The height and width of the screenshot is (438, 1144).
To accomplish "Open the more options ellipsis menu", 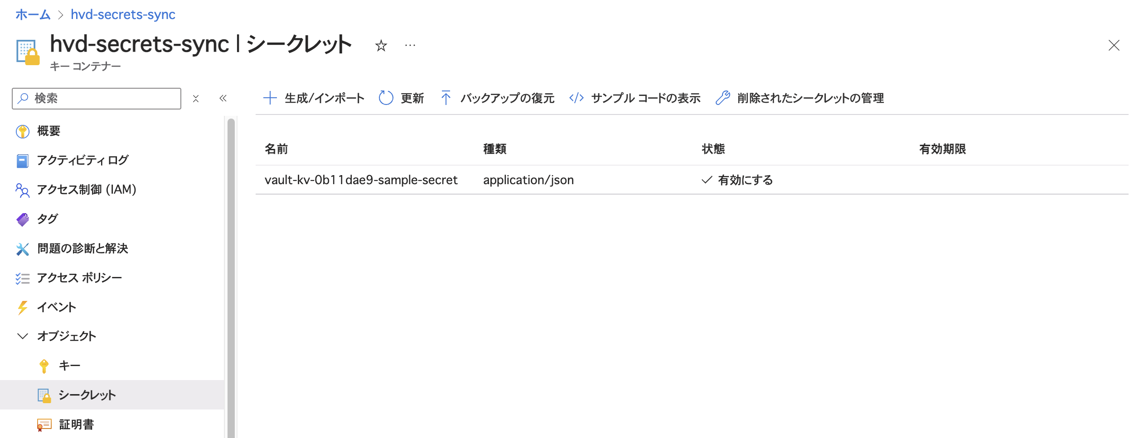I will click(410, 46).
